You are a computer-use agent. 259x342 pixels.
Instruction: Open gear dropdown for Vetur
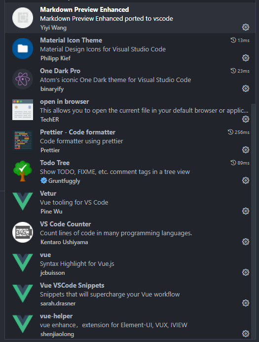click(246, 211)
